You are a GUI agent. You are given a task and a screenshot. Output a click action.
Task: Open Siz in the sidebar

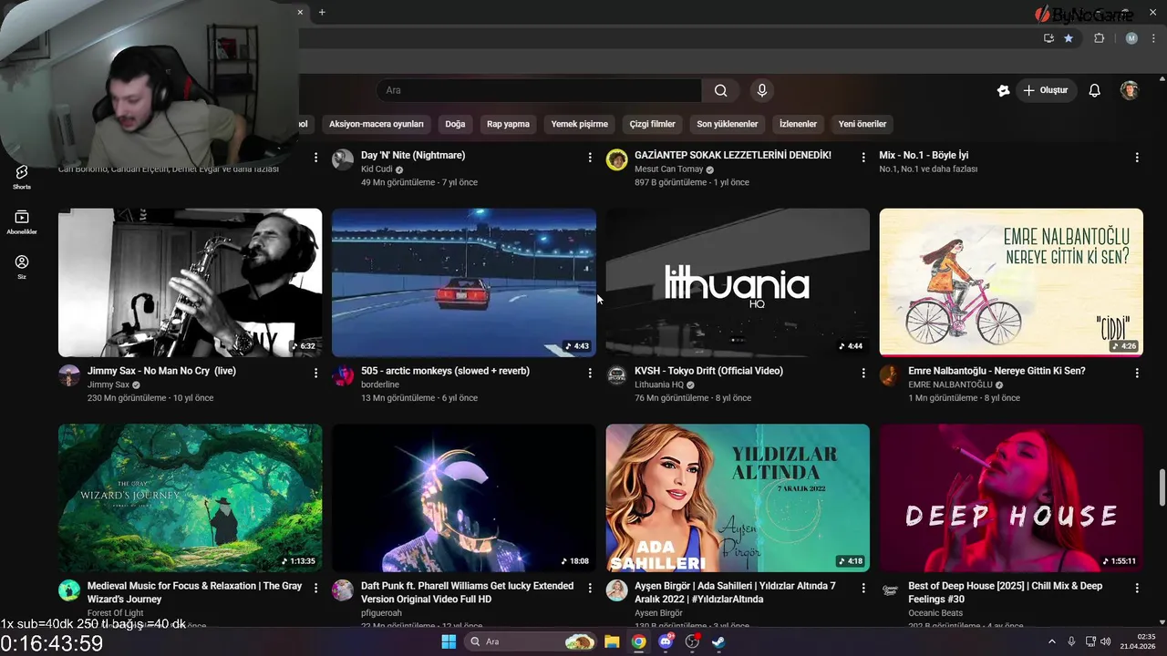pyautogui.click(x=22, y=266)
